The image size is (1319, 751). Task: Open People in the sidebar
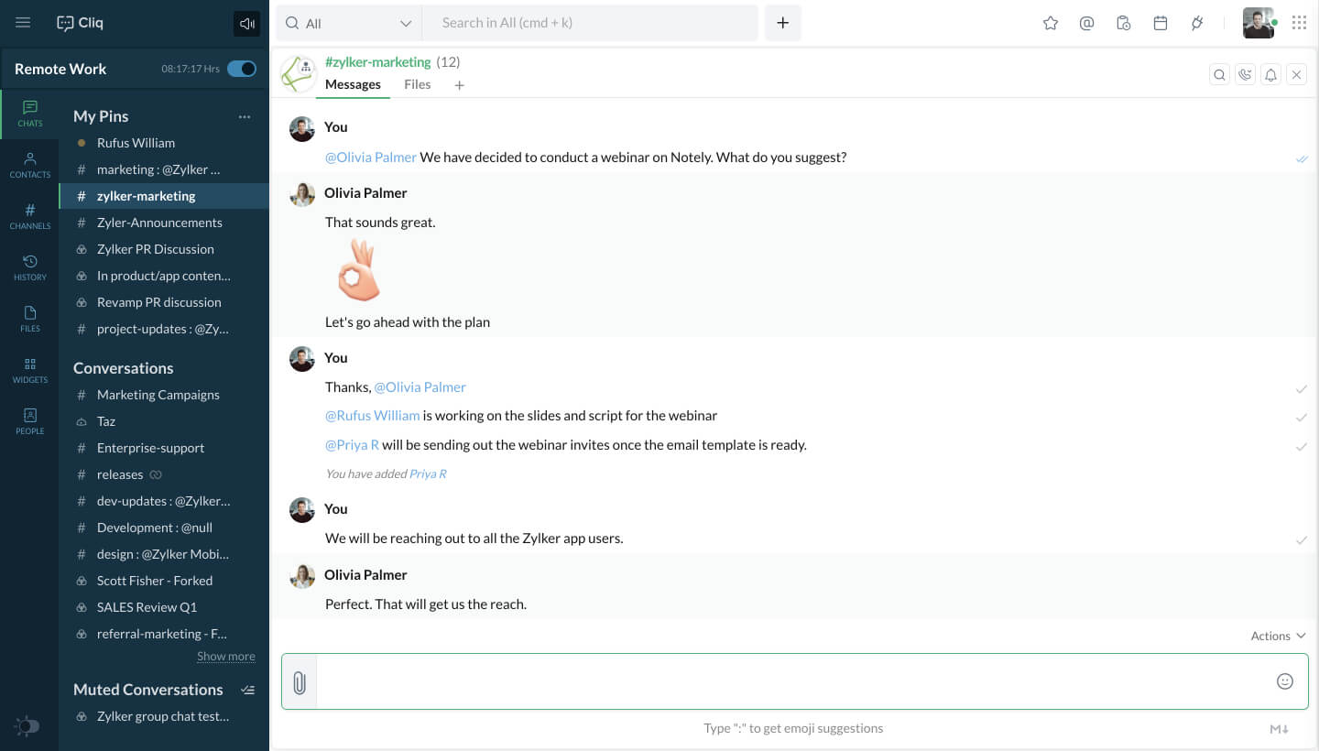[x=30, y=422]
